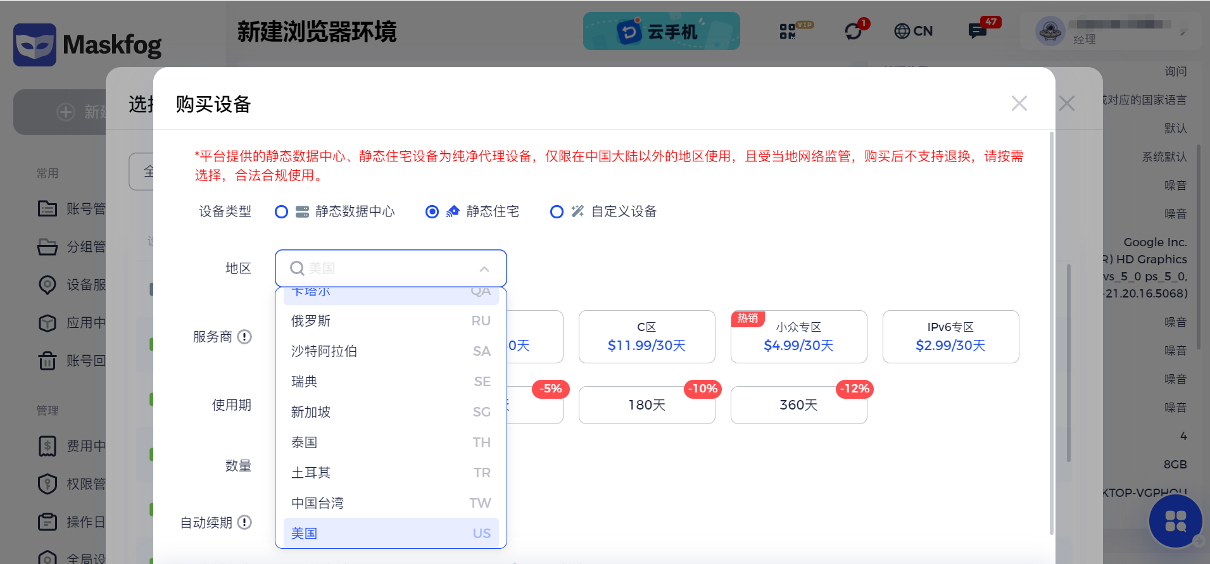Click the dialog's vertical scrollbar
Viewport: 1210px width, 564px height.
click(x=1052, y=334)
